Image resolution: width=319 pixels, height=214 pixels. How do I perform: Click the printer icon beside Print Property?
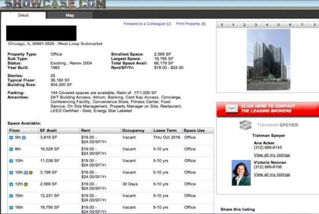pos(203,24)
